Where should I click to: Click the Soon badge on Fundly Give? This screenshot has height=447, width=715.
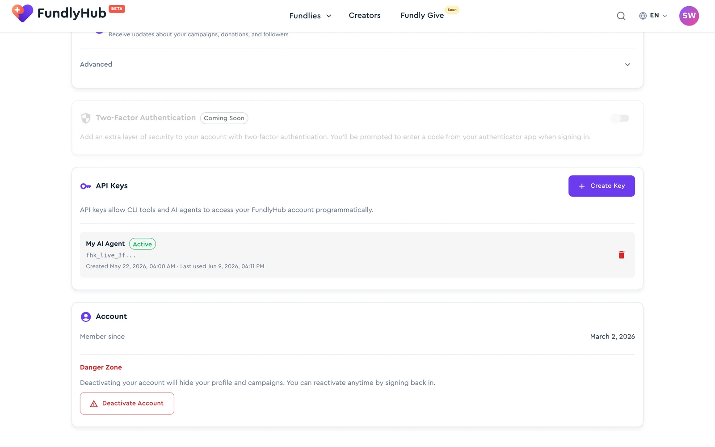452,10
